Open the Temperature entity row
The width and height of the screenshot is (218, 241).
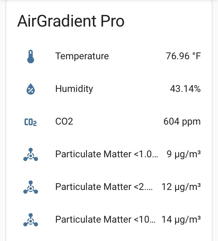click(109, 56)
